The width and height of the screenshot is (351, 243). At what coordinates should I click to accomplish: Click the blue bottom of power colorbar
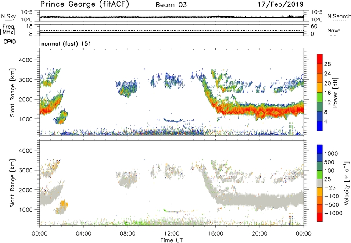320,126
